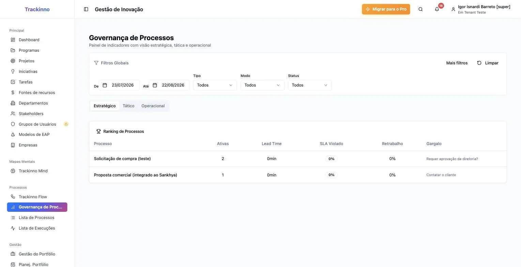
Task: Click the Lead Time column header
Action: click(x=272, y=144)
